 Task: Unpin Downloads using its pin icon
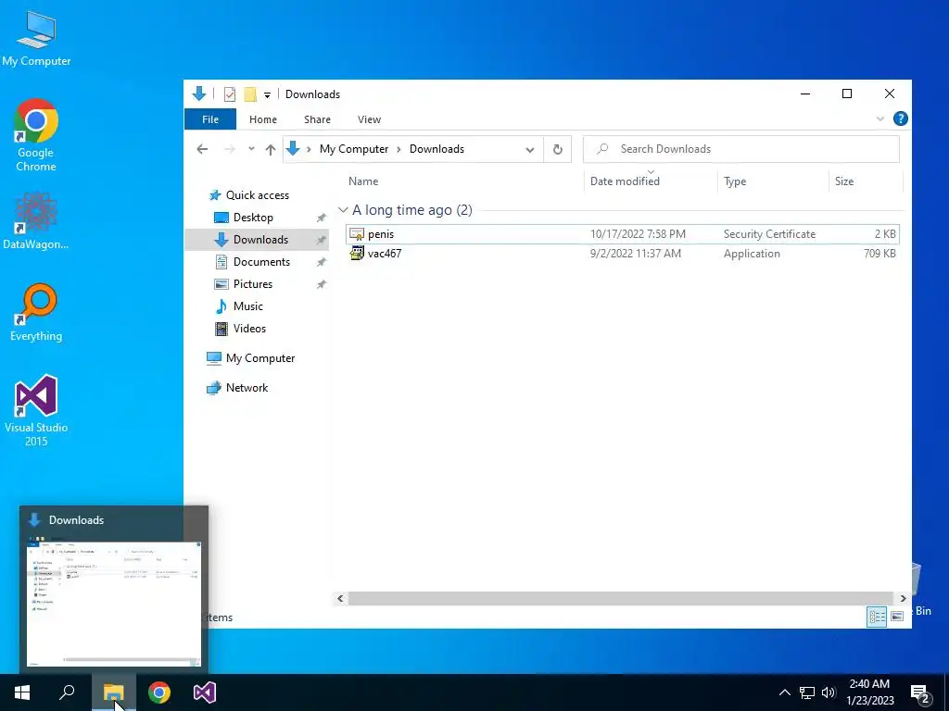pos(322,241)
